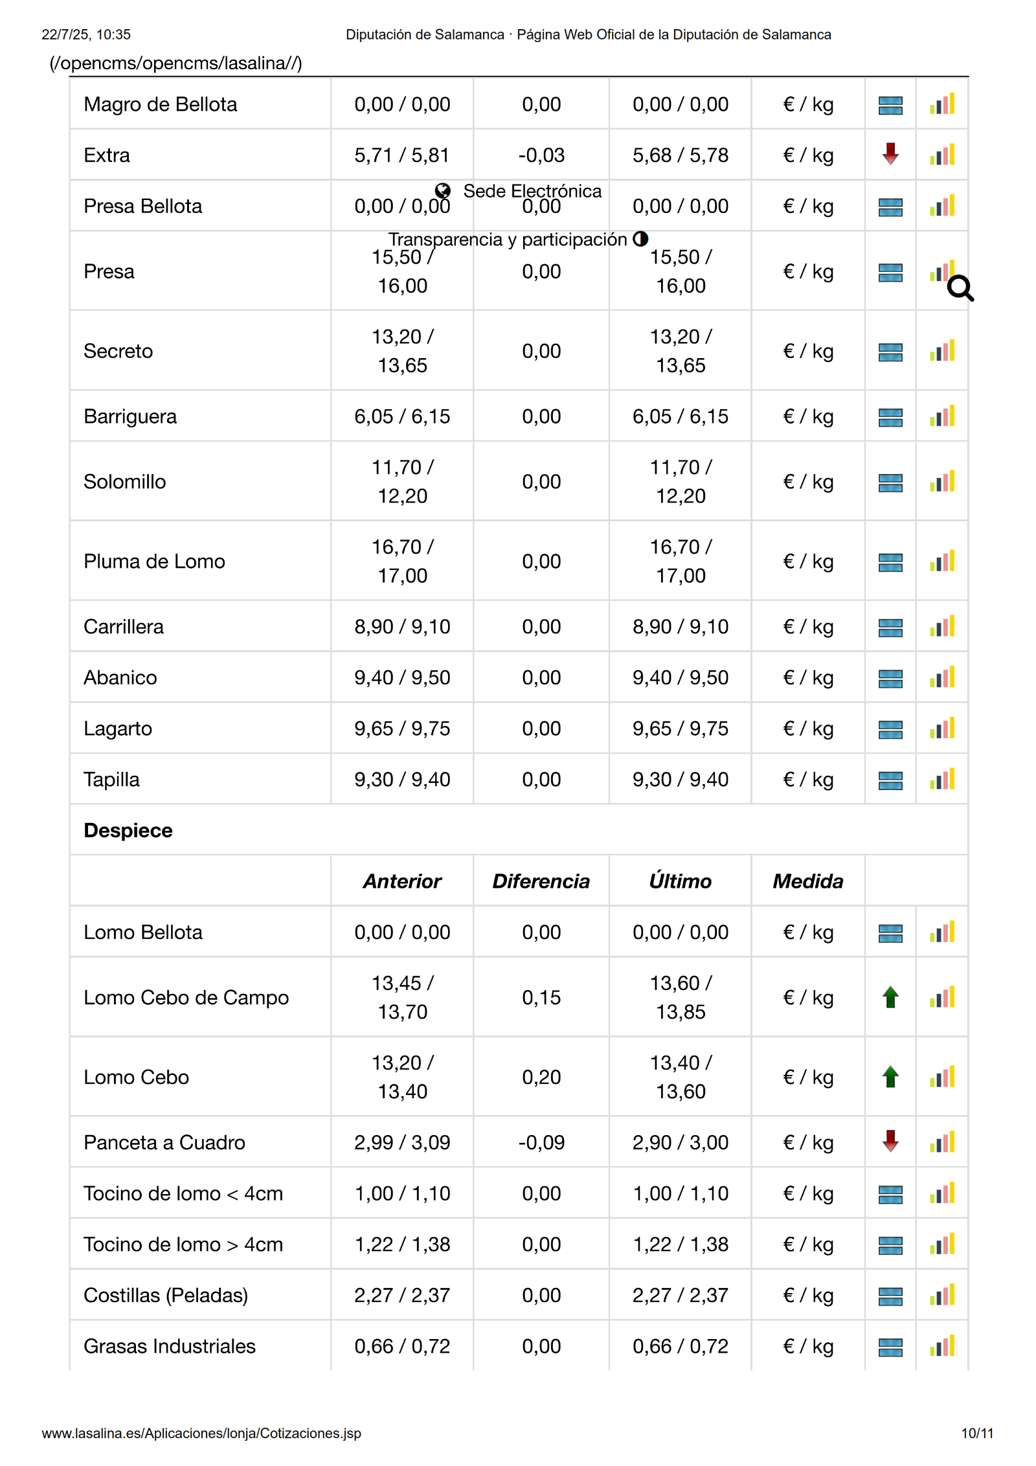Click the Anterior column header
1036x1466 pixels.
click(402, 881)
